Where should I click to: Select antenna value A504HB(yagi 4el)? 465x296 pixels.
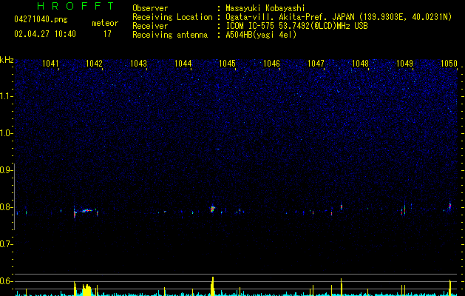coord(261,35)
